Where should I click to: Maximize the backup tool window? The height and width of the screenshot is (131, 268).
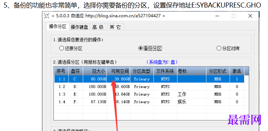tap(233, 16)
